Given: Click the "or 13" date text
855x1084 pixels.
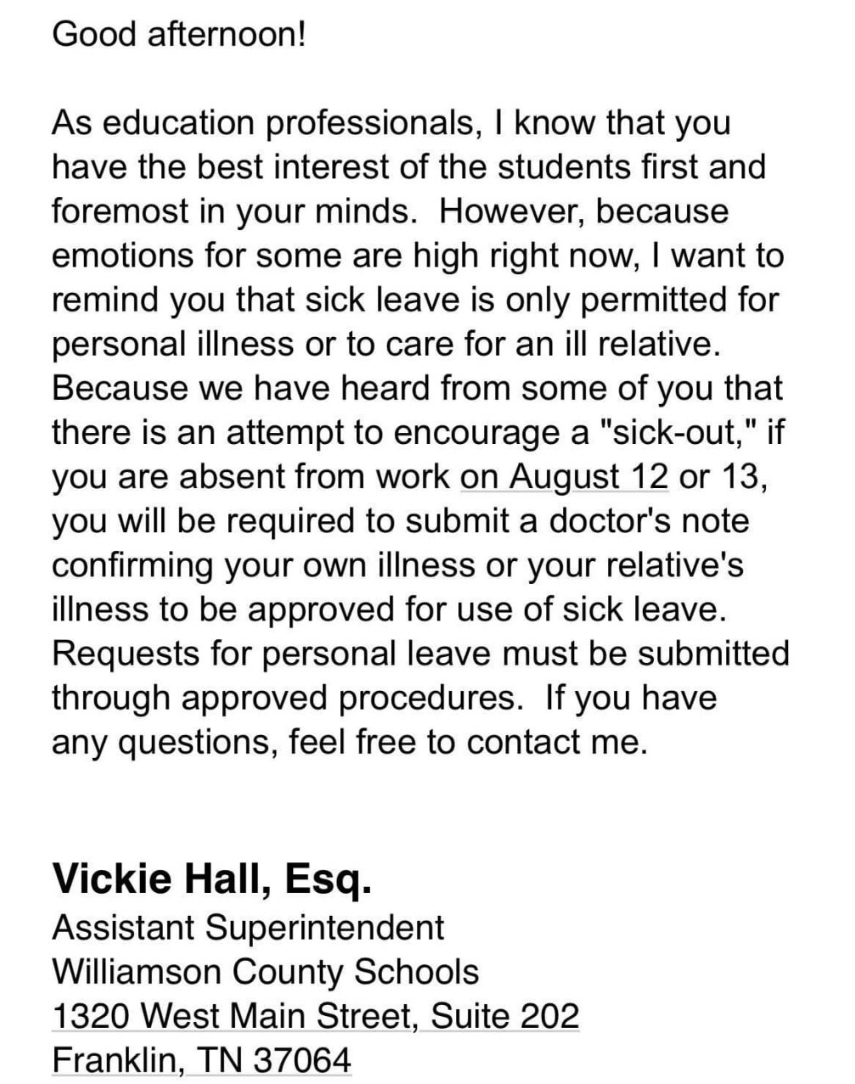Looking at the screenshot, I should pyautogui.click(x=723, y=477).
